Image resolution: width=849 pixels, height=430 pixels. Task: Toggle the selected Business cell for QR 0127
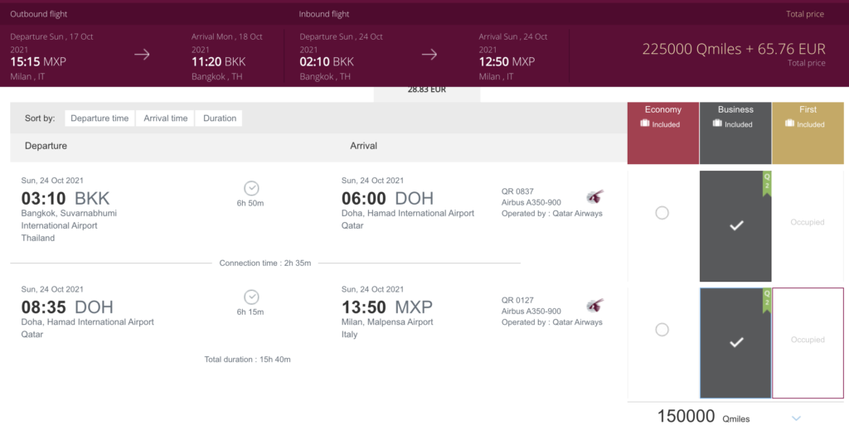coord(735,343)
